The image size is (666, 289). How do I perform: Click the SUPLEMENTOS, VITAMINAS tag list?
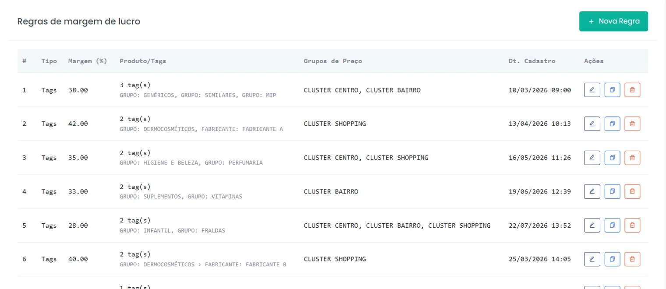tap(181, 197)
